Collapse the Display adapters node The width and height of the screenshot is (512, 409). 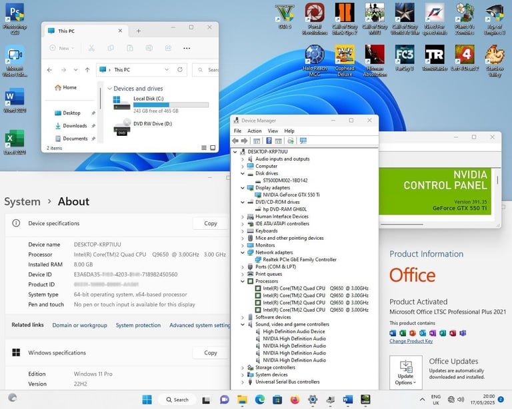pyautogui.click(x=243, y=188)
